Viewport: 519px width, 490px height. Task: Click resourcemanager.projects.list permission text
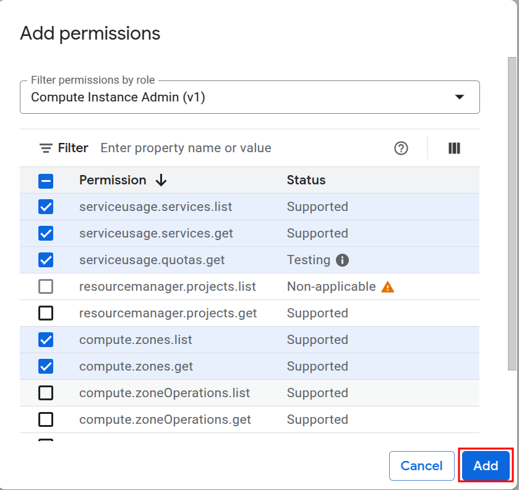tap(168, 286)
